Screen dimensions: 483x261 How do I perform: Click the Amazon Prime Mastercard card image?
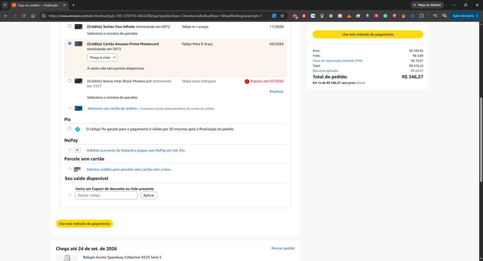tap(78, 44)
